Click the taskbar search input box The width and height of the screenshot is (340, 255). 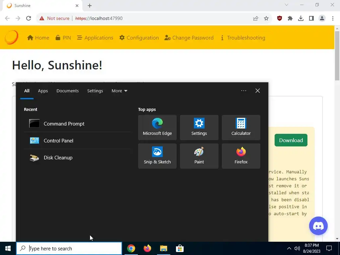tap(69, 248)
